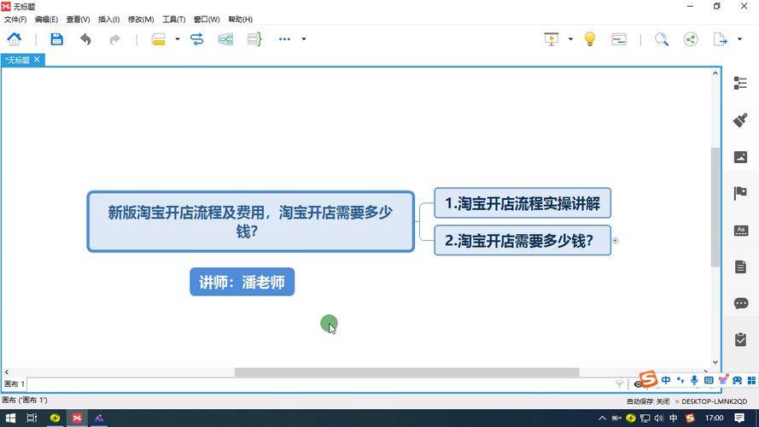This screenshot has height=427, width=759.
Task: Insert a new topic from the toolbar
Action: point(158,39)
